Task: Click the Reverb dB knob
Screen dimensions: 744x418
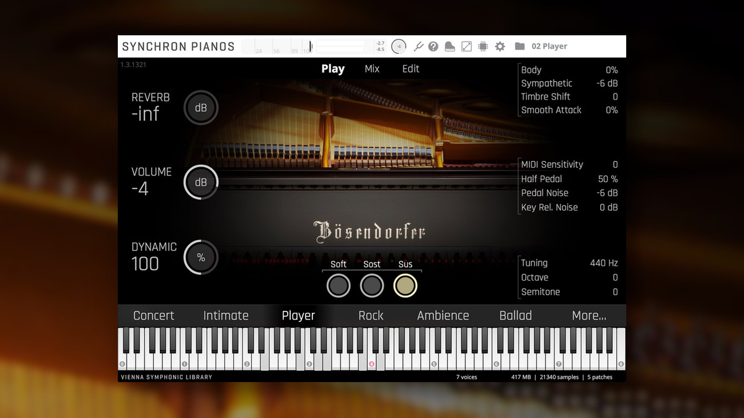Action: (x=201, y=108)
